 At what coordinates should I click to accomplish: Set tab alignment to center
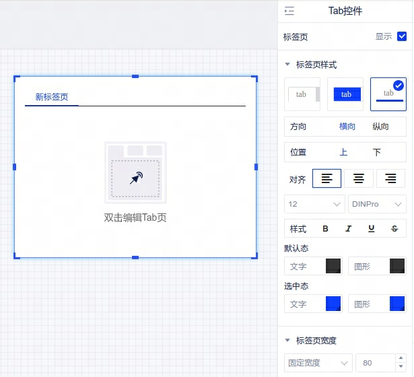359,178
